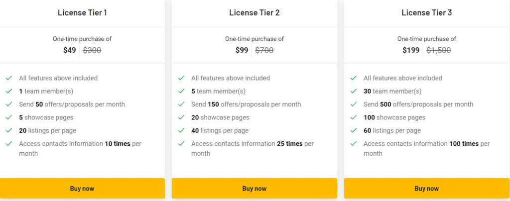The width and height of the screenshot is (510, 201).
Task: Click the crossed-out $700 price
Action: [264, 50]
